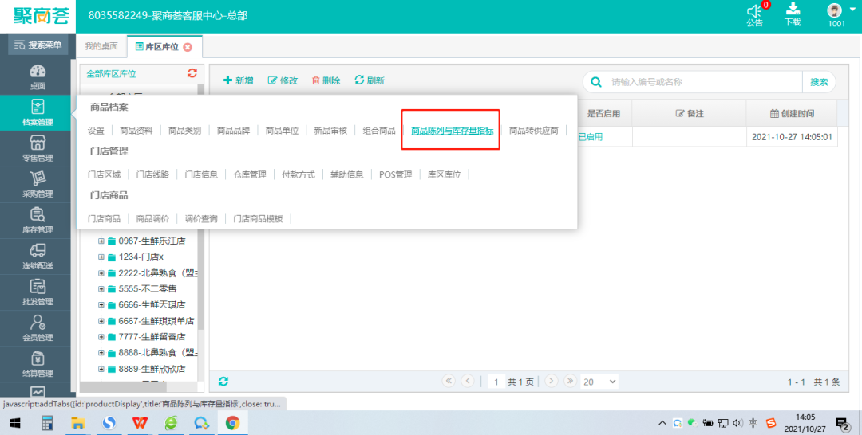Open 桌面 dashboard in the sidebar
The image size is (862, 435).
(38, 76)
